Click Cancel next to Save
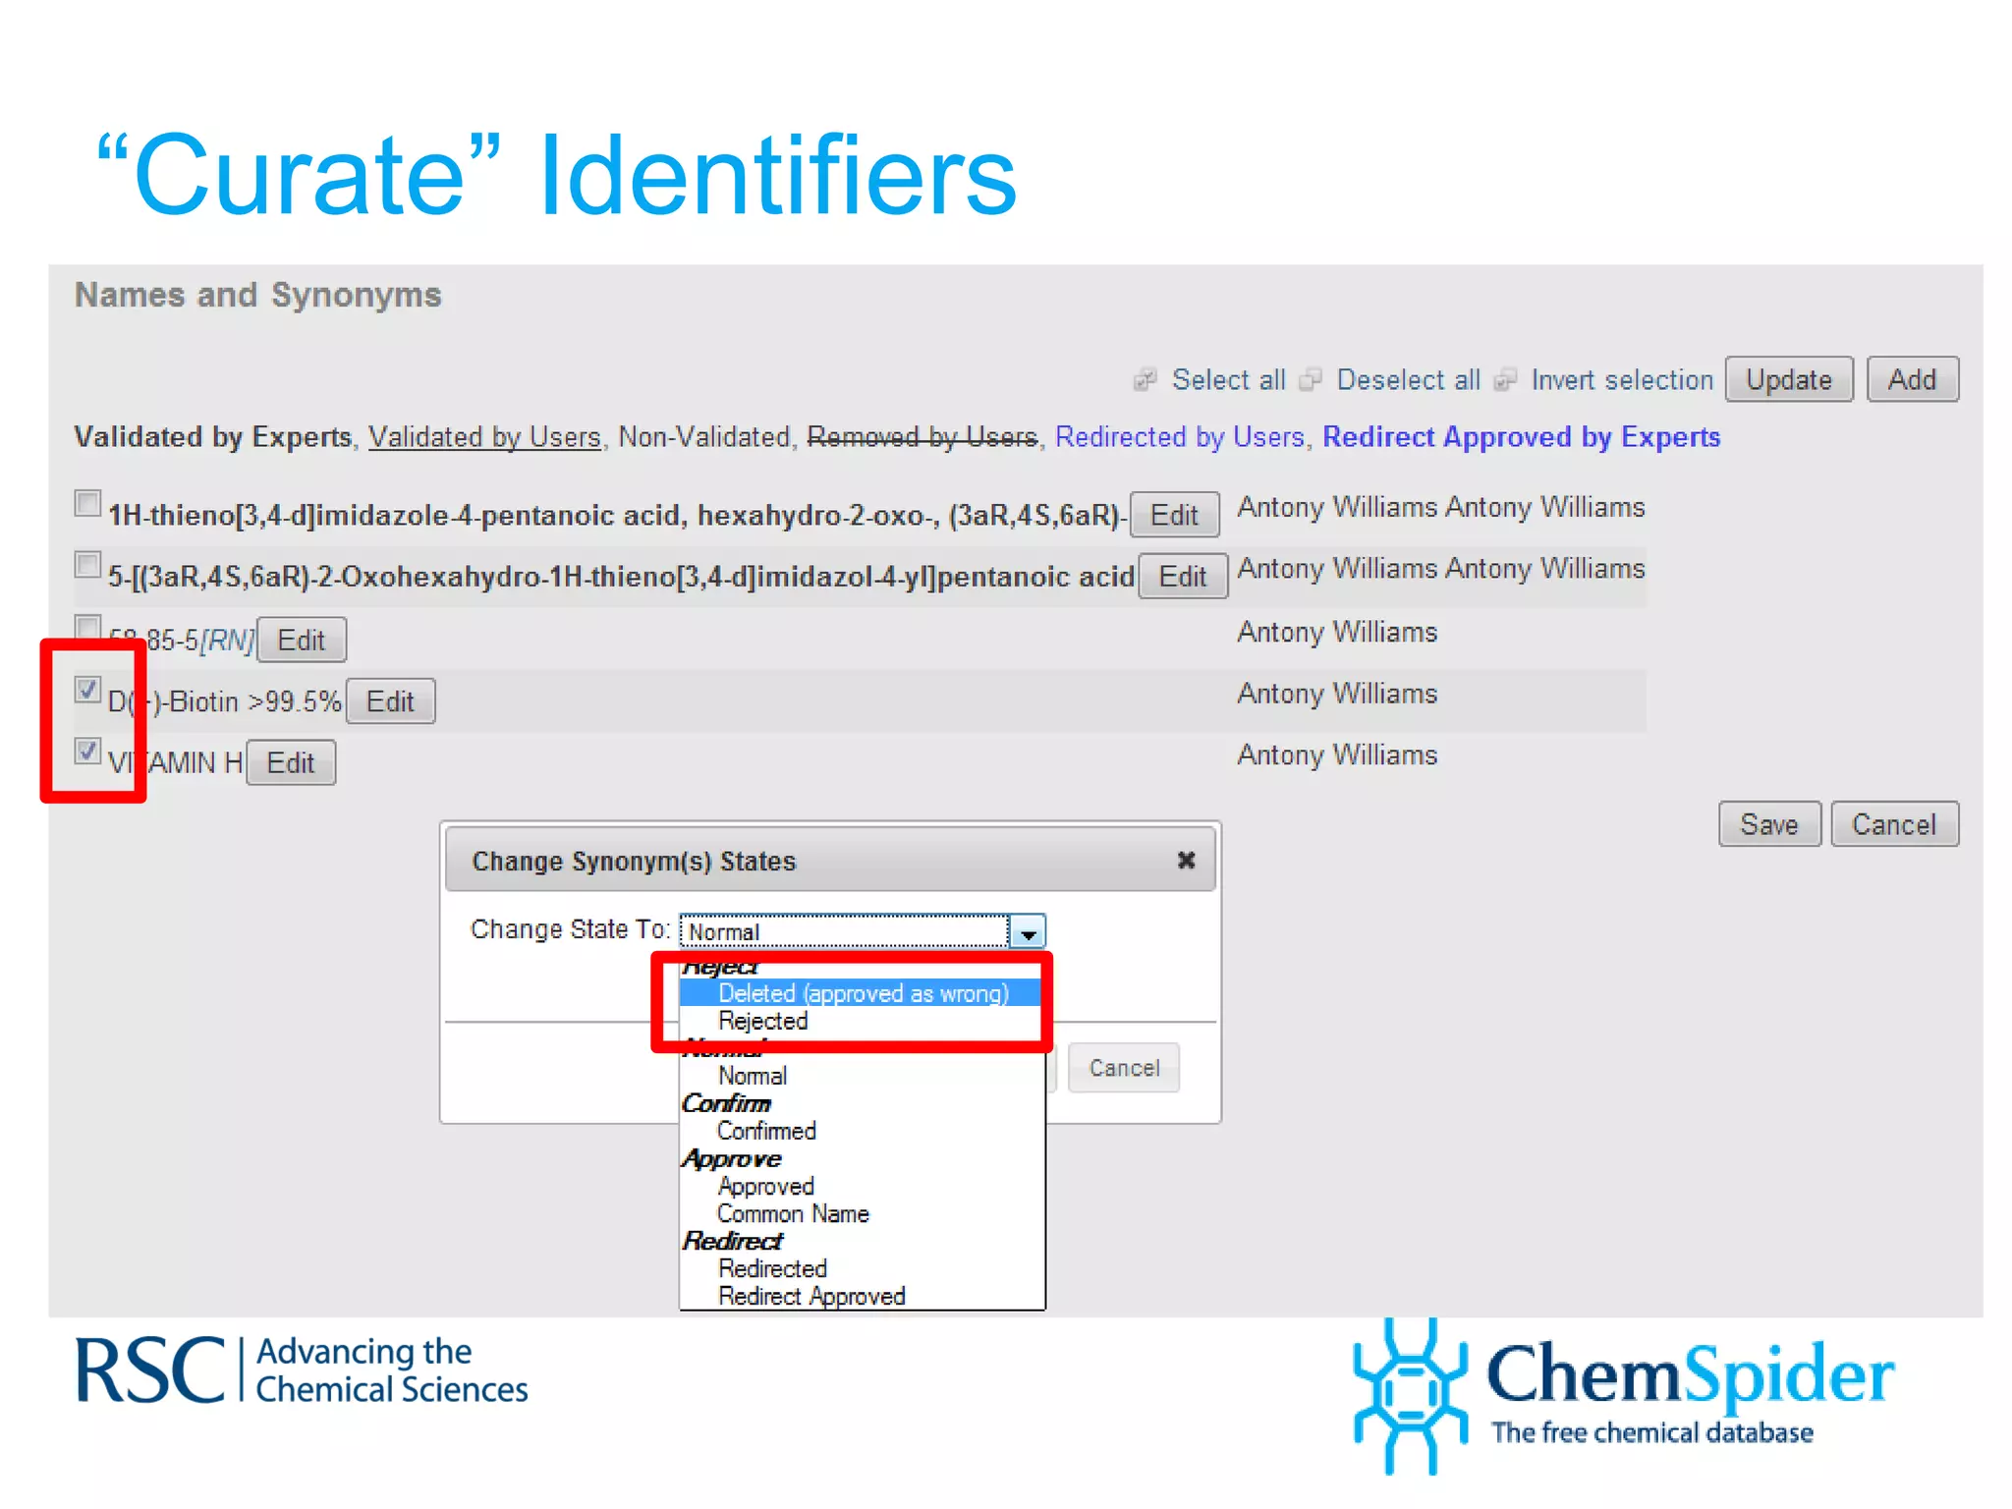This screenshot has height=1509, width=2012. tap(1894, 824)
